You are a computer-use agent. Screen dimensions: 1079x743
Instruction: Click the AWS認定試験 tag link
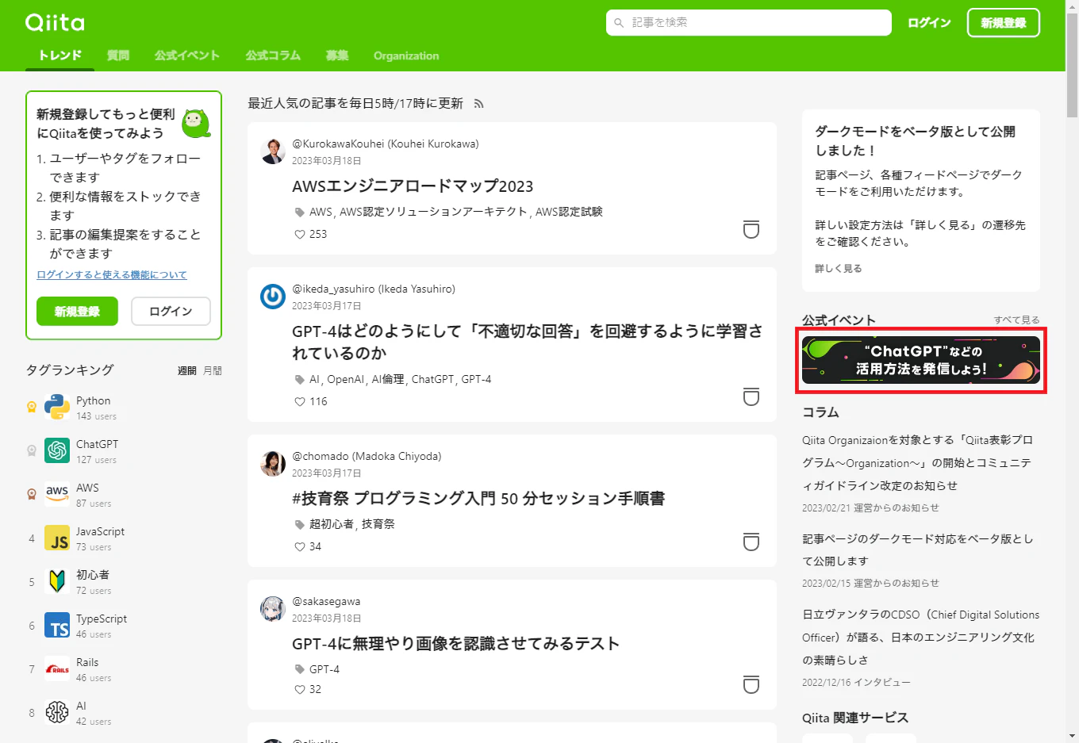(x=569, y=212)
